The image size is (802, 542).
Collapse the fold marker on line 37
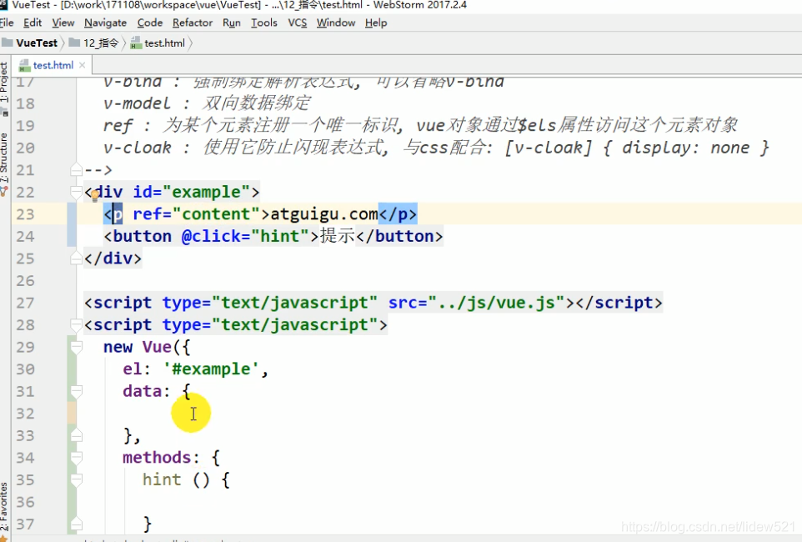[x=76, y=524]
